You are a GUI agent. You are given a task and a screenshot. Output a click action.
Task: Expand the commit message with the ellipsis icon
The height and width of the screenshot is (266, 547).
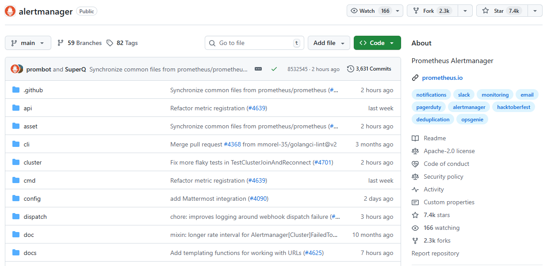pos(258,69)
